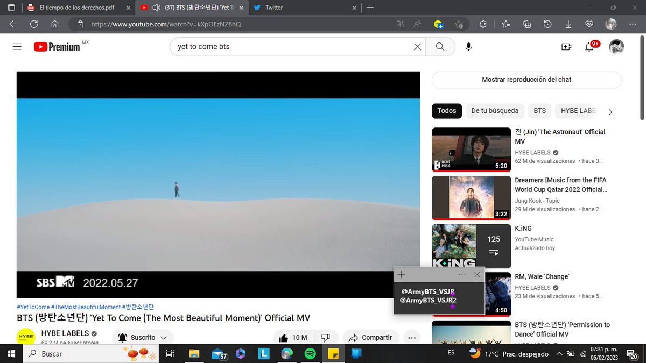Show more filter chips arrow
This screenshot has height=363, width=646.
click(610, 112)
